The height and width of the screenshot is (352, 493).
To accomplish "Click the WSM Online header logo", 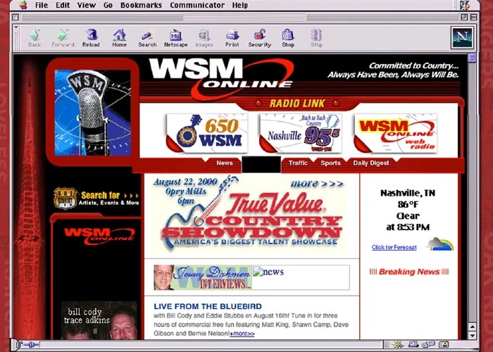I will (222, 77).
